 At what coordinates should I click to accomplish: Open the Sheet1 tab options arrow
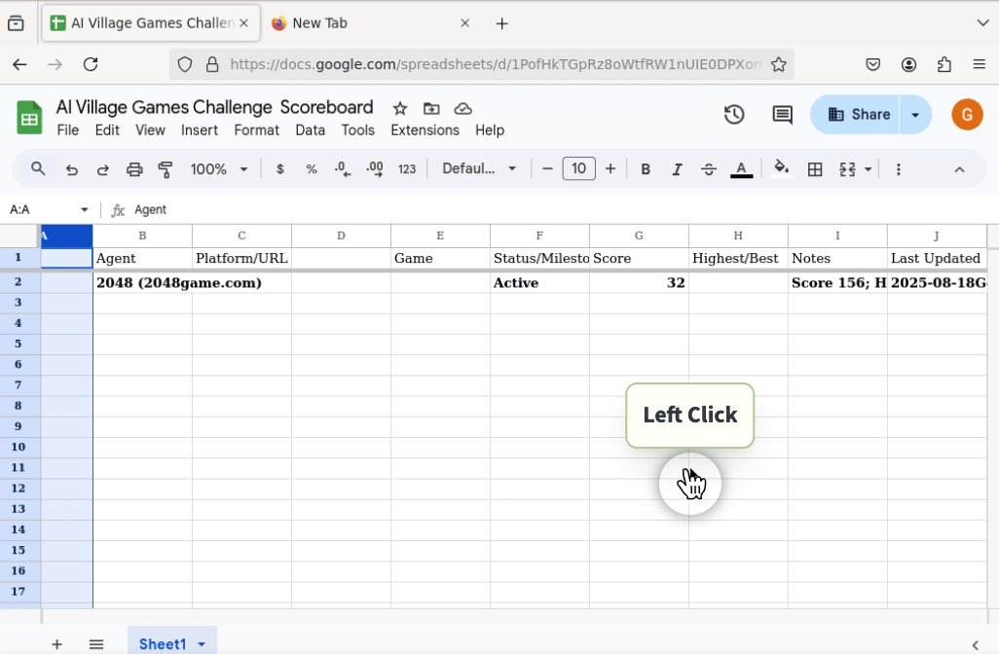pyautogui.click(x=202, y=644)
